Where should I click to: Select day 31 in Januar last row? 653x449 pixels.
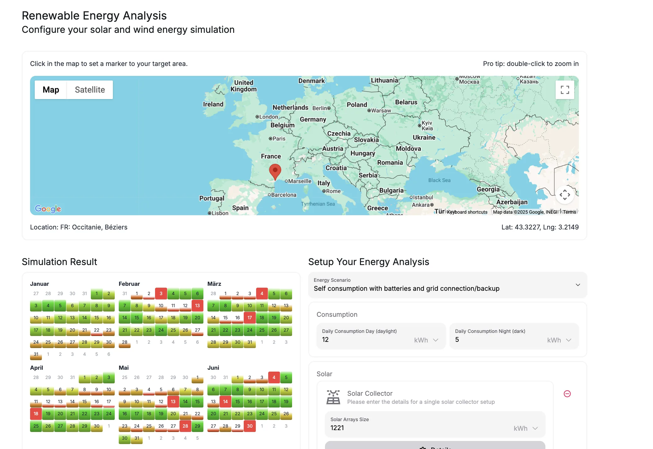(36, 354)
